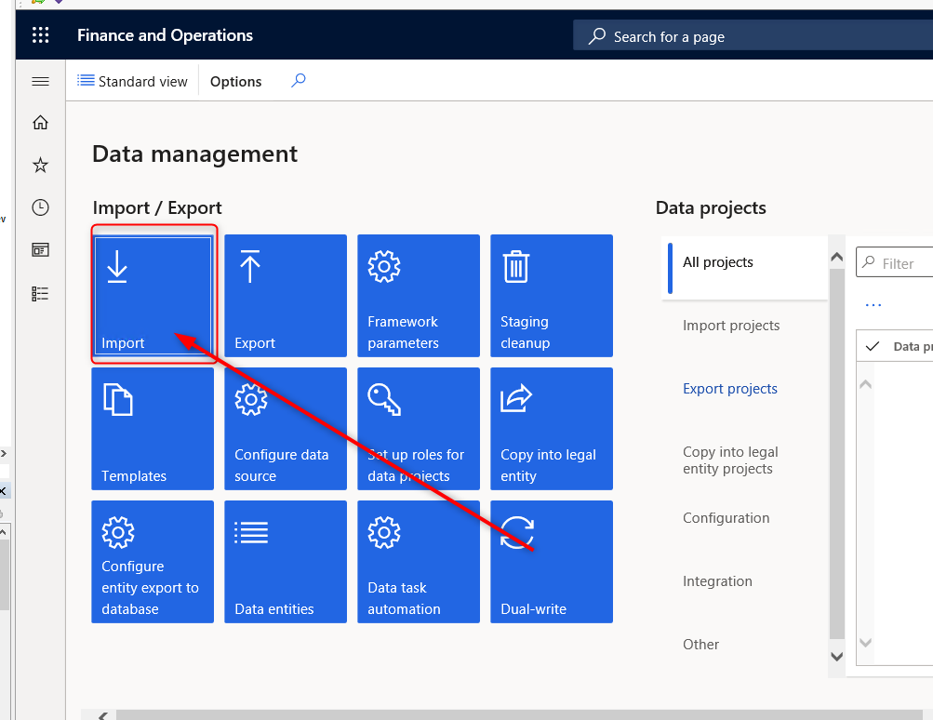Click the grid scroll-up chevron

pos(866,384)
